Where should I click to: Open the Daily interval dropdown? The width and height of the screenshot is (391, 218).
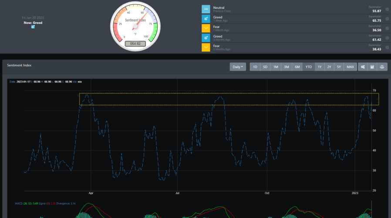pos(238,67)
